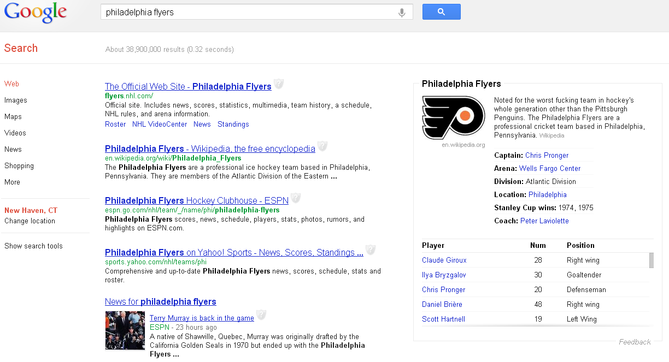Click shield icon beside ESPN Clubhouse result
669x362 pixels.
(x=296, y=198)
